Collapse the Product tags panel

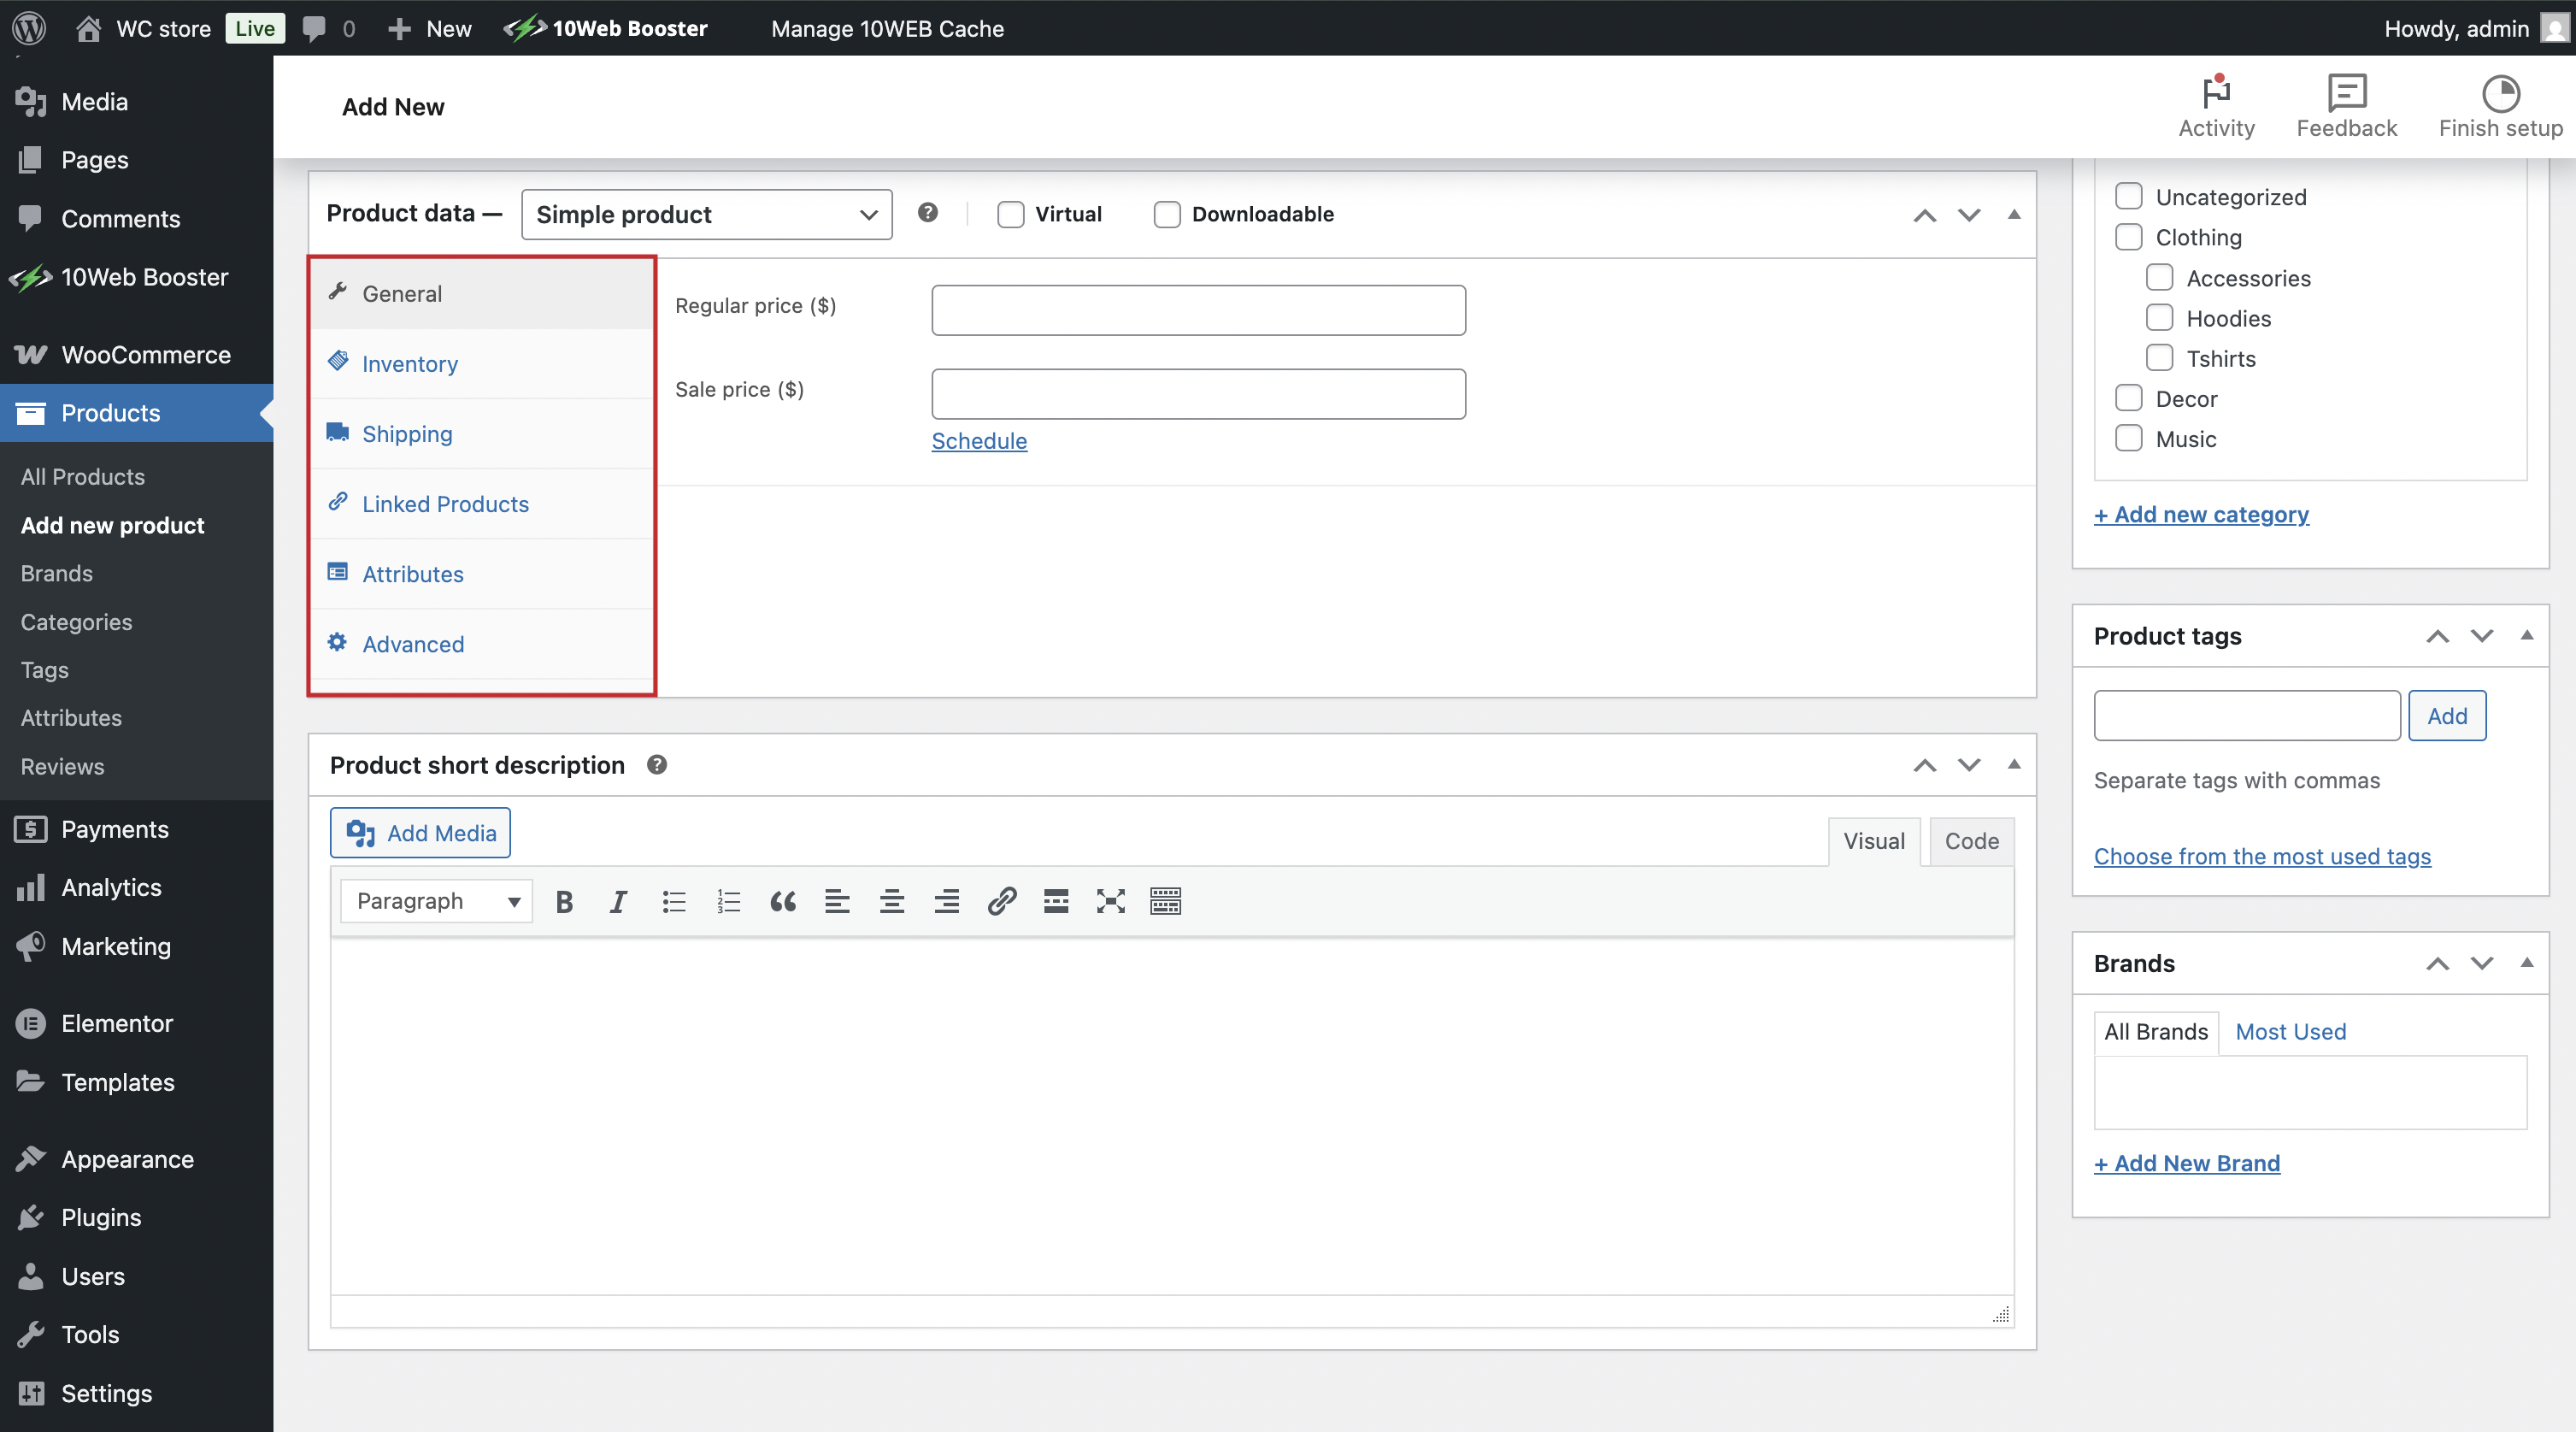tap(2526, 636)
